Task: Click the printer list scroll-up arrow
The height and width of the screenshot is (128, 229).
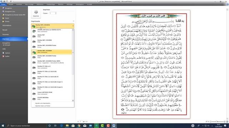Action: pyautogui.click(x=73, y=30)
